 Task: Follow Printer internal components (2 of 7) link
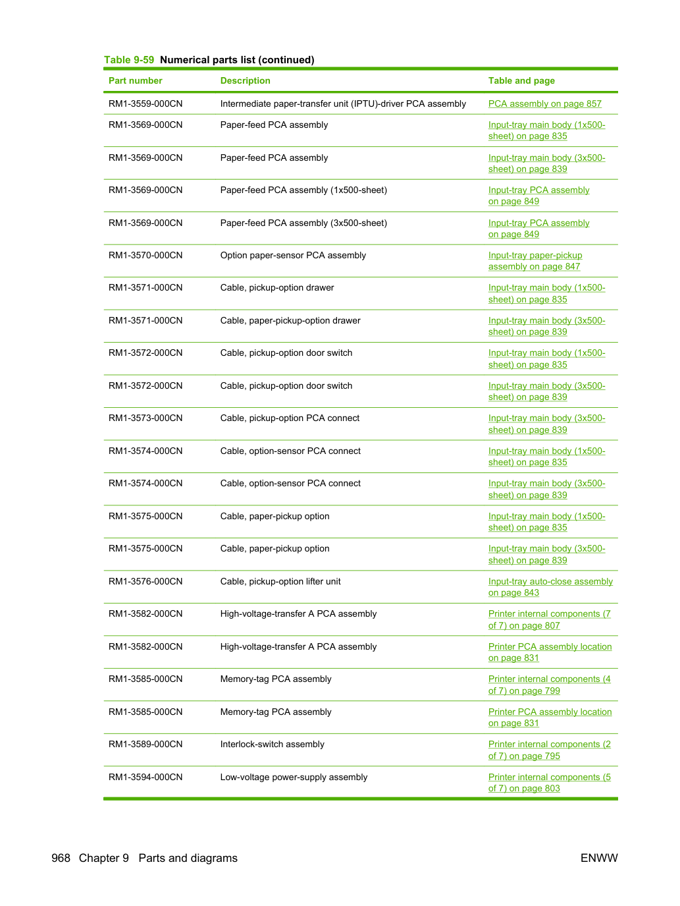click(549, 750)
